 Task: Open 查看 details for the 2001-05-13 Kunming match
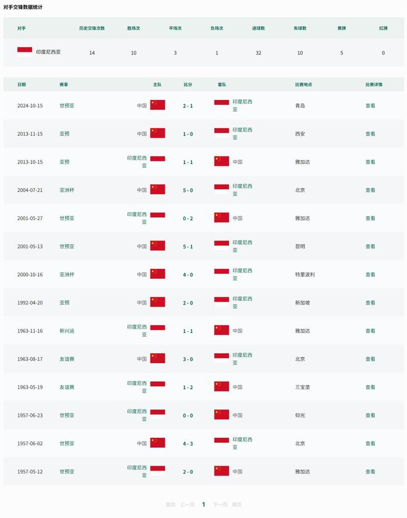coord(370,246)
